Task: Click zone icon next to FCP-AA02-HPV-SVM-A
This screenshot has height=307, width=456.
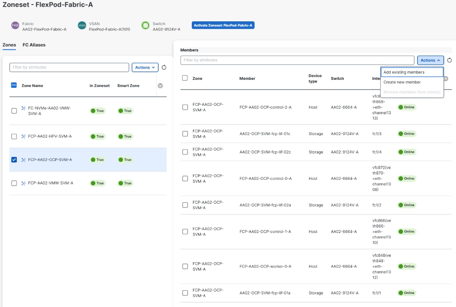Action: 23,136
